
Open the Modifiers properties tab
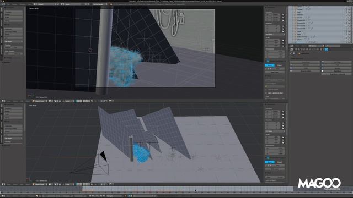[313, 49]
